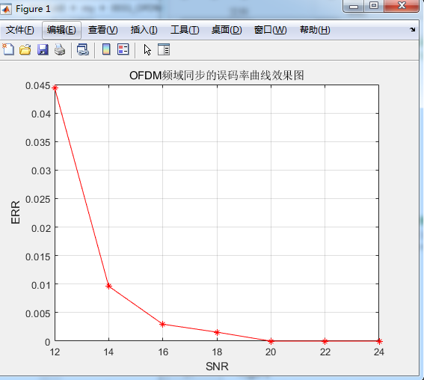Click the dock figure arrow at menu bar end

(x=412, y=29)
